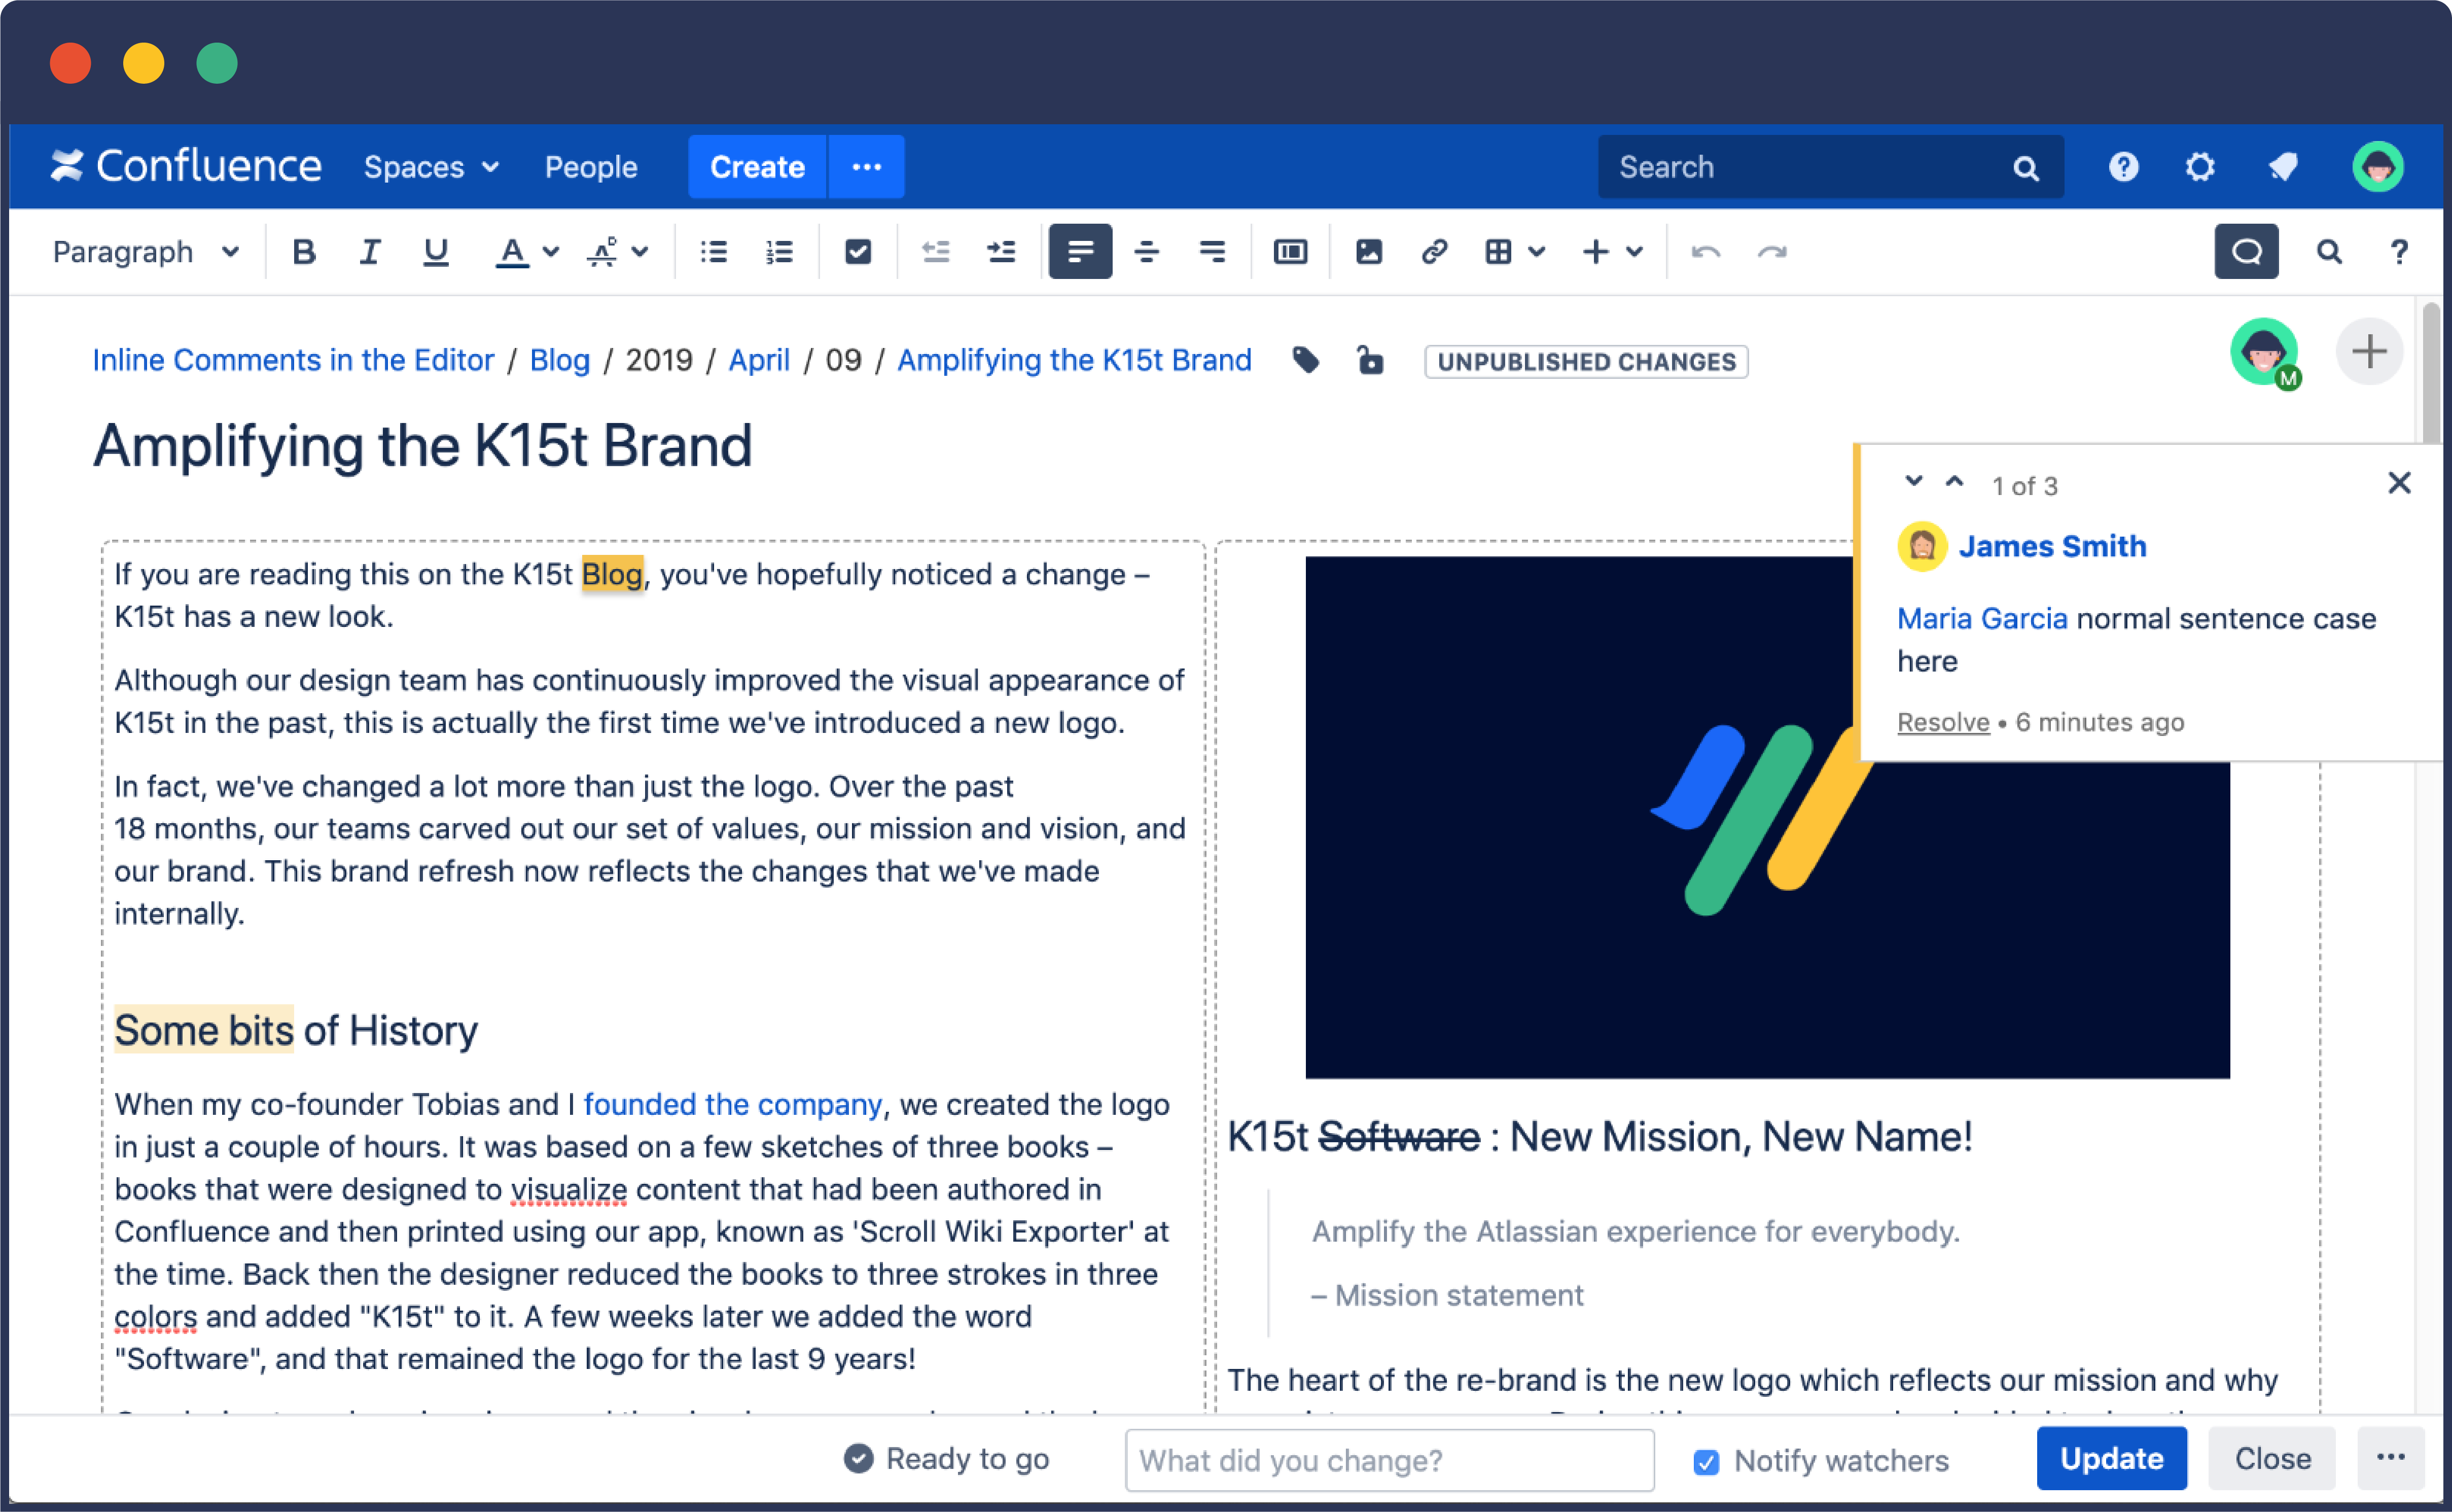Image resolution: width=2452 pixels, height=1512 pixels.
Task: Open the Confluence help menu
Action: (x=2124, y=167)
